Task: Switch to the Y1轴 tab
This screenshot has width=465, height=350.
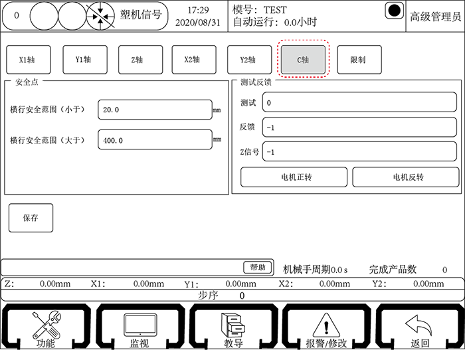Action: tap(82, 60)
